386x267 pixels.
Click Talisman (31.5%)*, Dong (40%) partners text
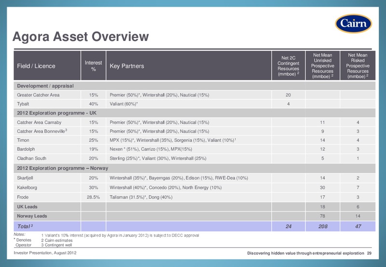[x=141, y=197]
